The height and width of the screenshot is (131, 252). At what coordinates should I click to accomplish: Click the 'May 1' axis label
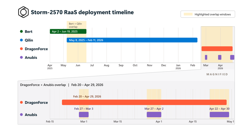pos(230,122)
